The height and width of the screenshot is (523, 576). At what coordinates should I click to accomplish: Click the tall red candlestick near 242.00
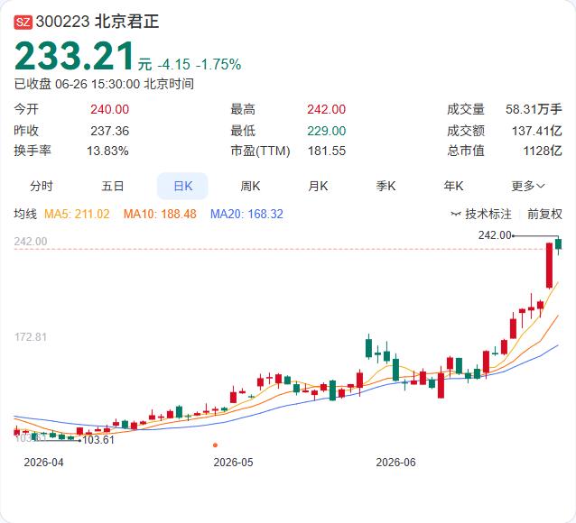click(x=549, y=265)
